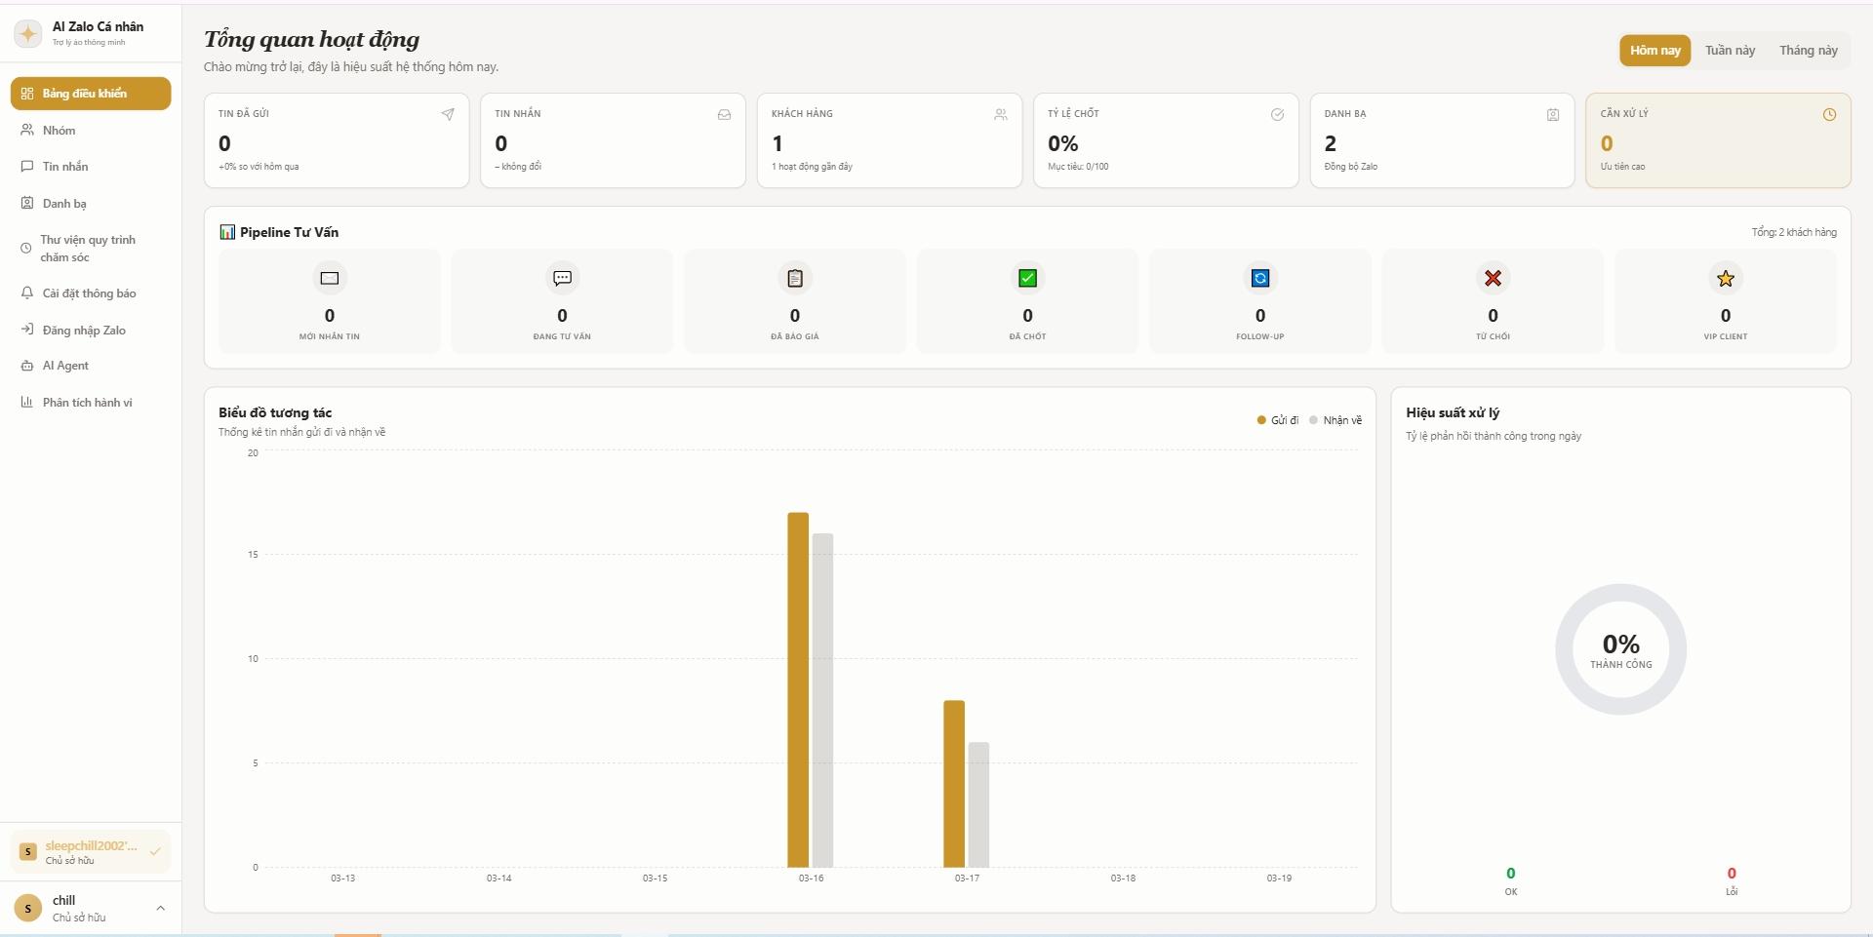Click the send icon on 'Tin đã gửi' card

pyautogui.click(x=447, y=114)
